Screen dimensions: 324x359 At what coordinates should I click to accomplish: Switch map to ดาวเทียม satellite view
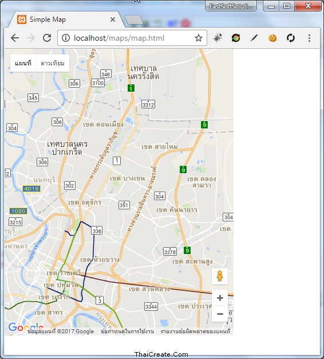(53, 63)
